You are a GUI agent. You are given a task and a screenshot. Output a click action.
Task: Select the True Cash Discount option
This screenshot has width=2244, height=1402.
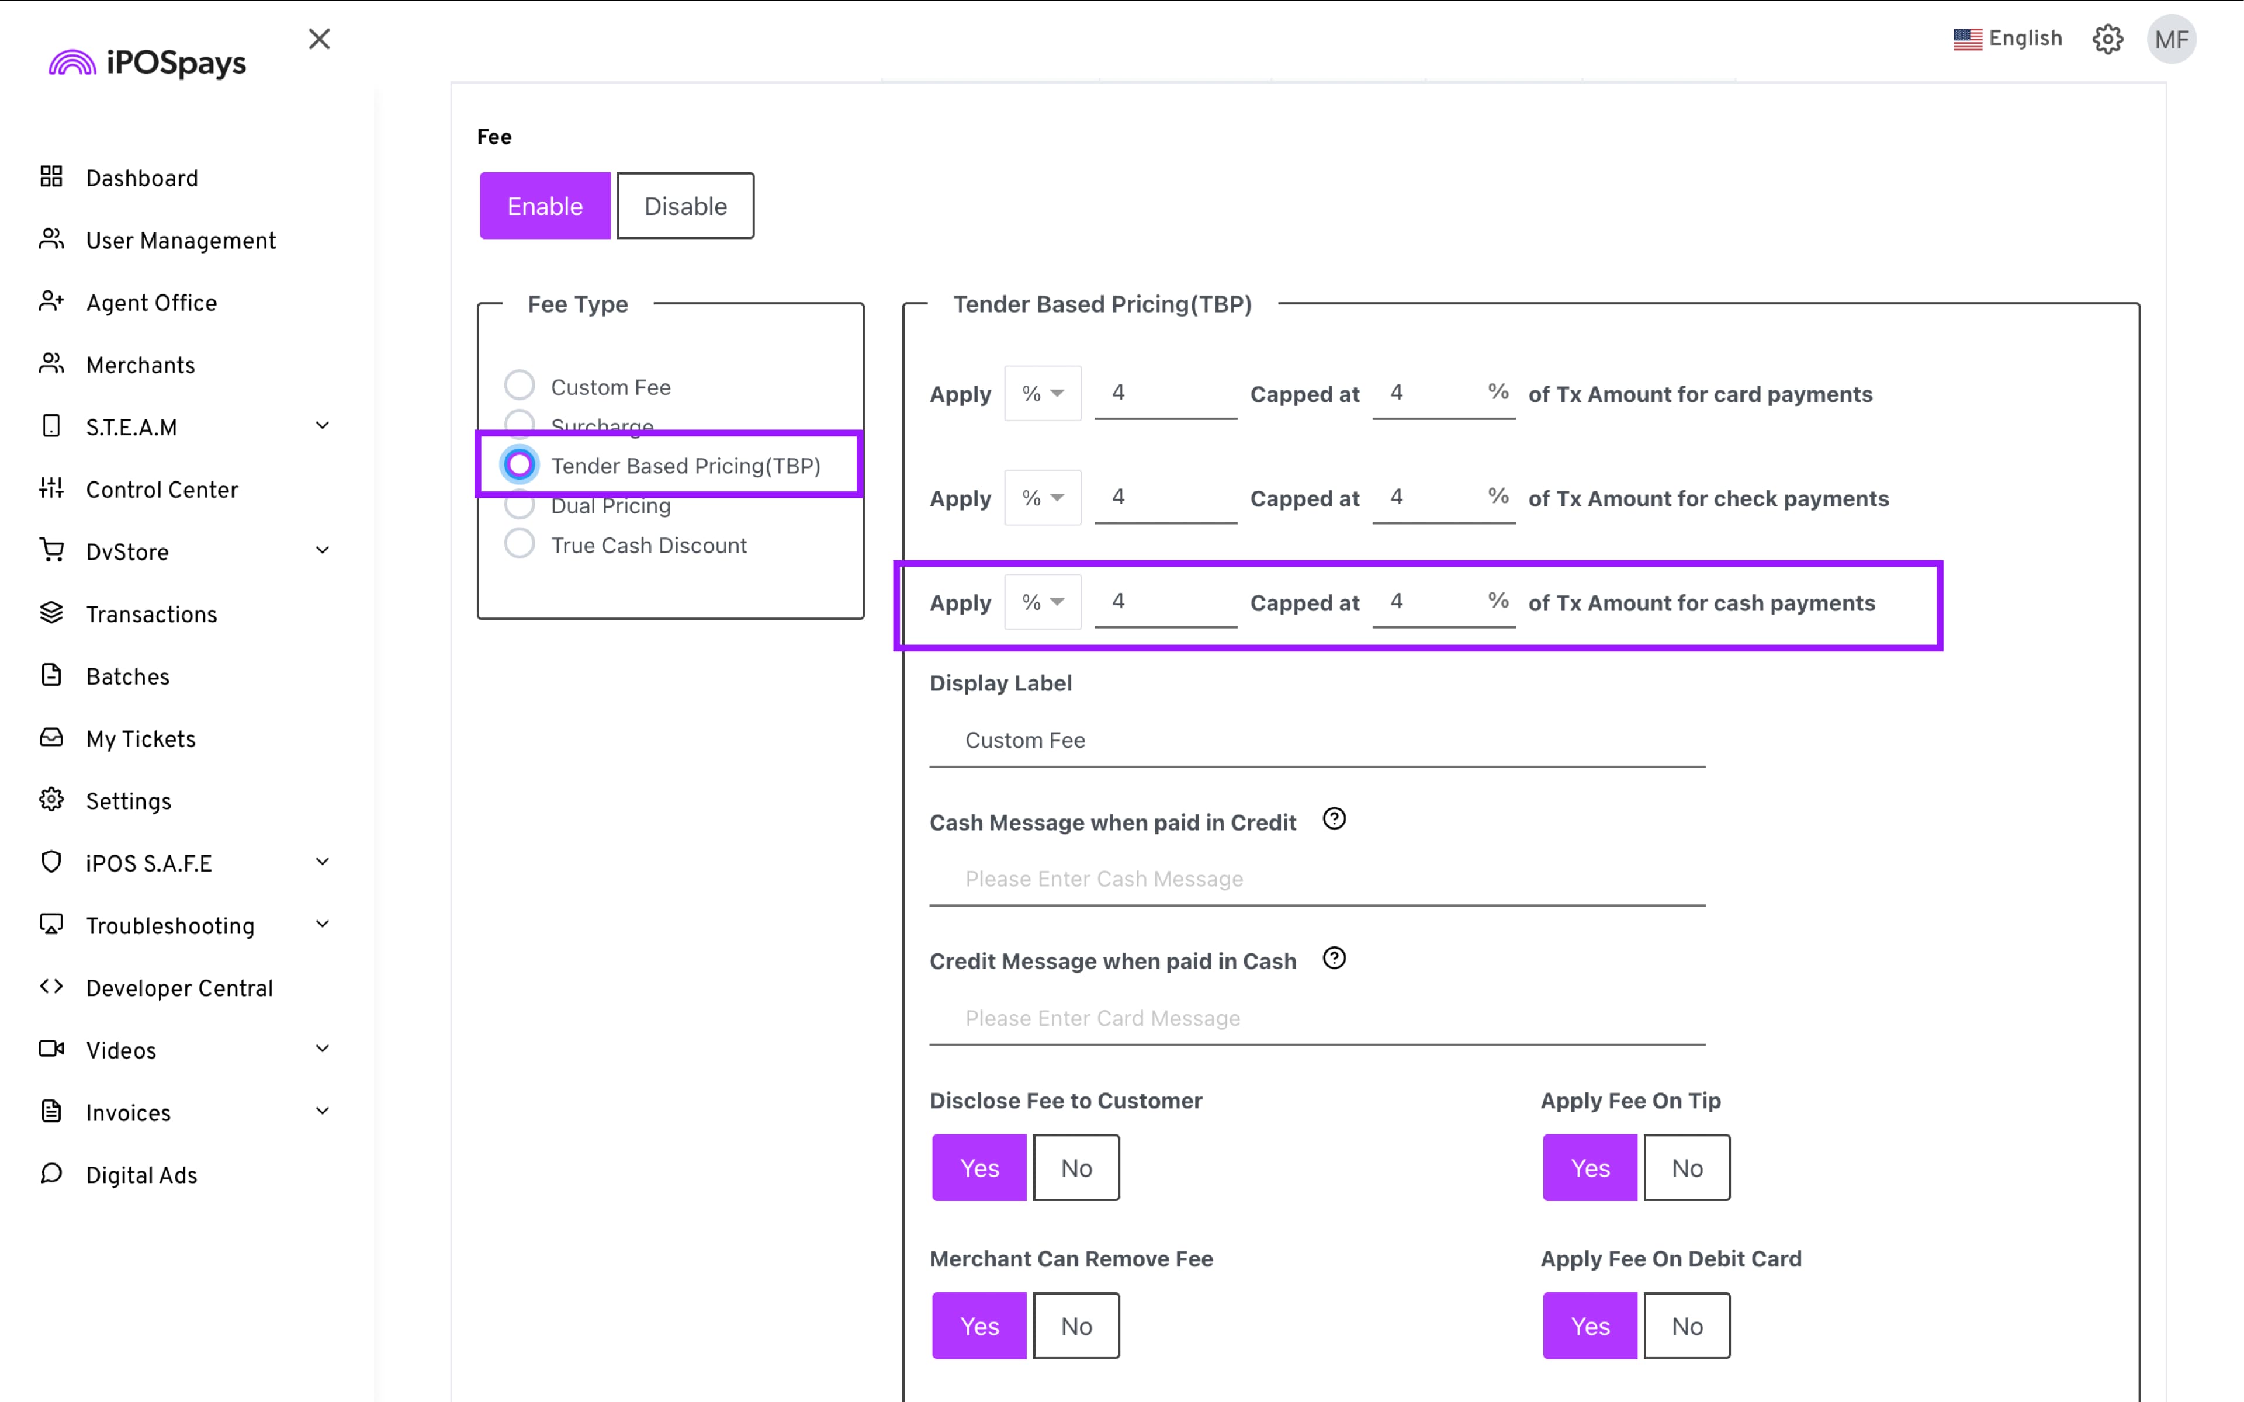[520, 544]
